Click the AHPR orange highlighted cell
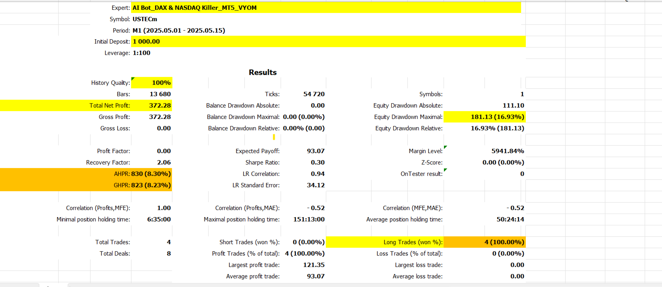The width and height of the screenshot is (662, 287). pos(86,174)
